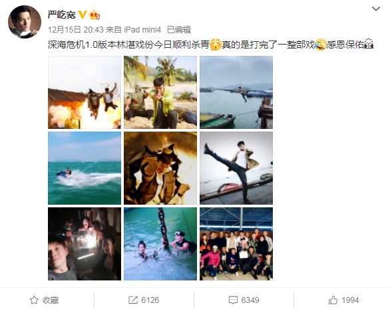Image resolution: width=390 pixels, height=311 pixels.
Task: Open the group crew photo thumbnail
Action: pos(236,244)
